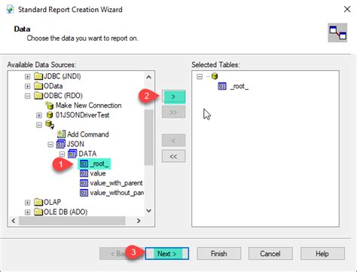
Task: Click the value_with_parent table icon
Action: click(x=84, y=183)
